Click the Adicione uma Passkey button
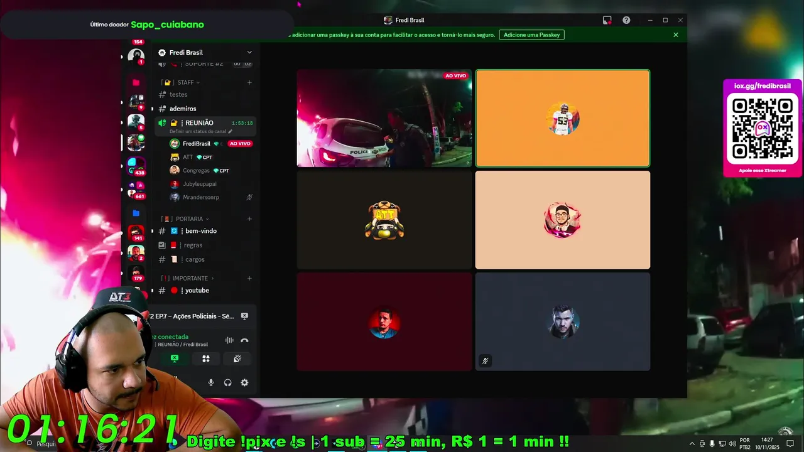Image resolution: width=804 pixels, height=452 pixels. [531, 35]
